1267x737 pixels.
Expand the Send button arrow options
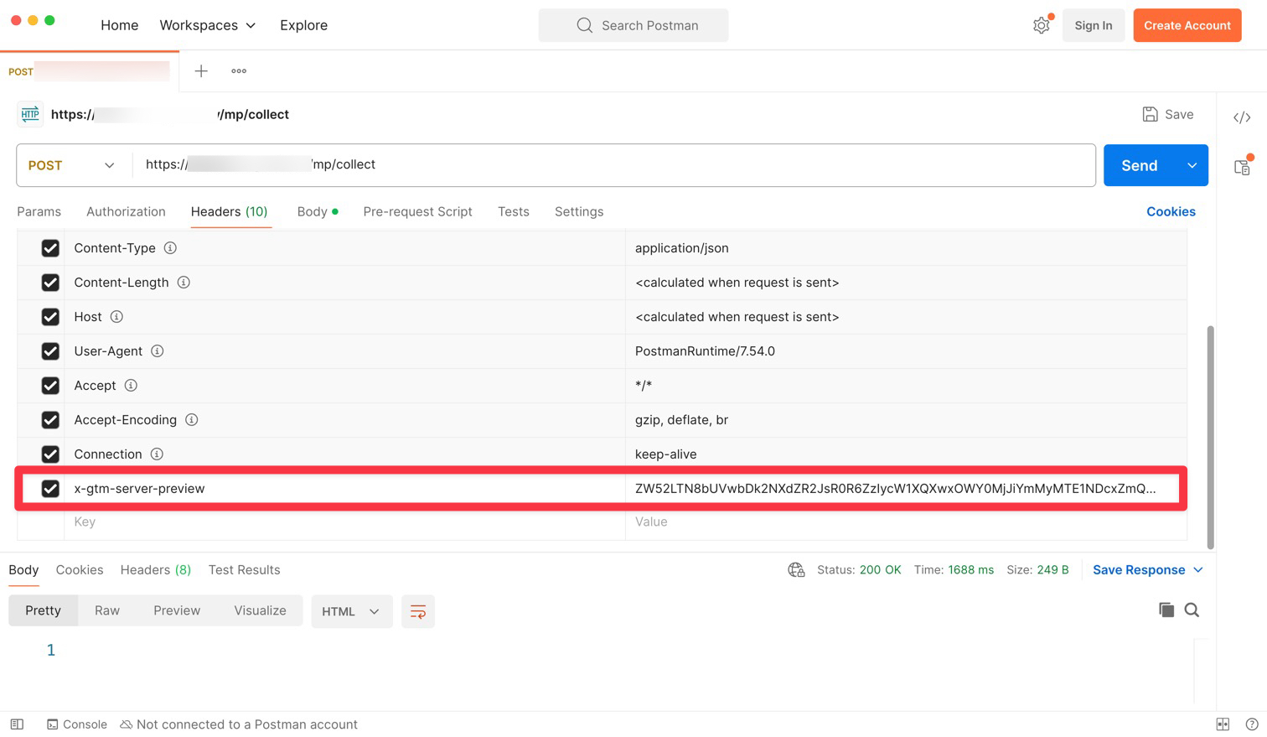point(1192,165)
